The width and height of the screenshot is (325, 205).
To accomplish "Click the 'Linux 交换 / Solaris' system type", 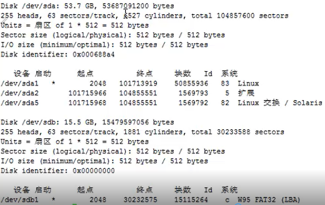I will click(280, 103).
